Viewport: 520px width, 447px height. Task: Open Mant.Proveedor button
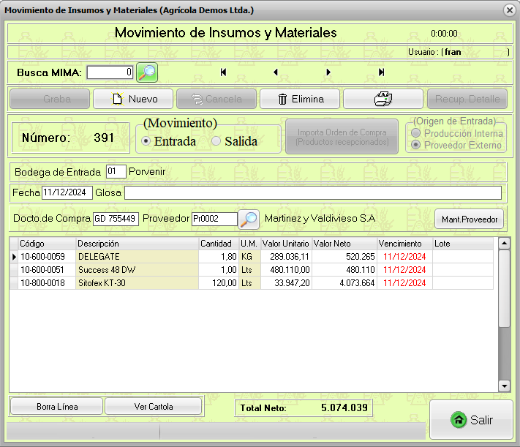470,219
